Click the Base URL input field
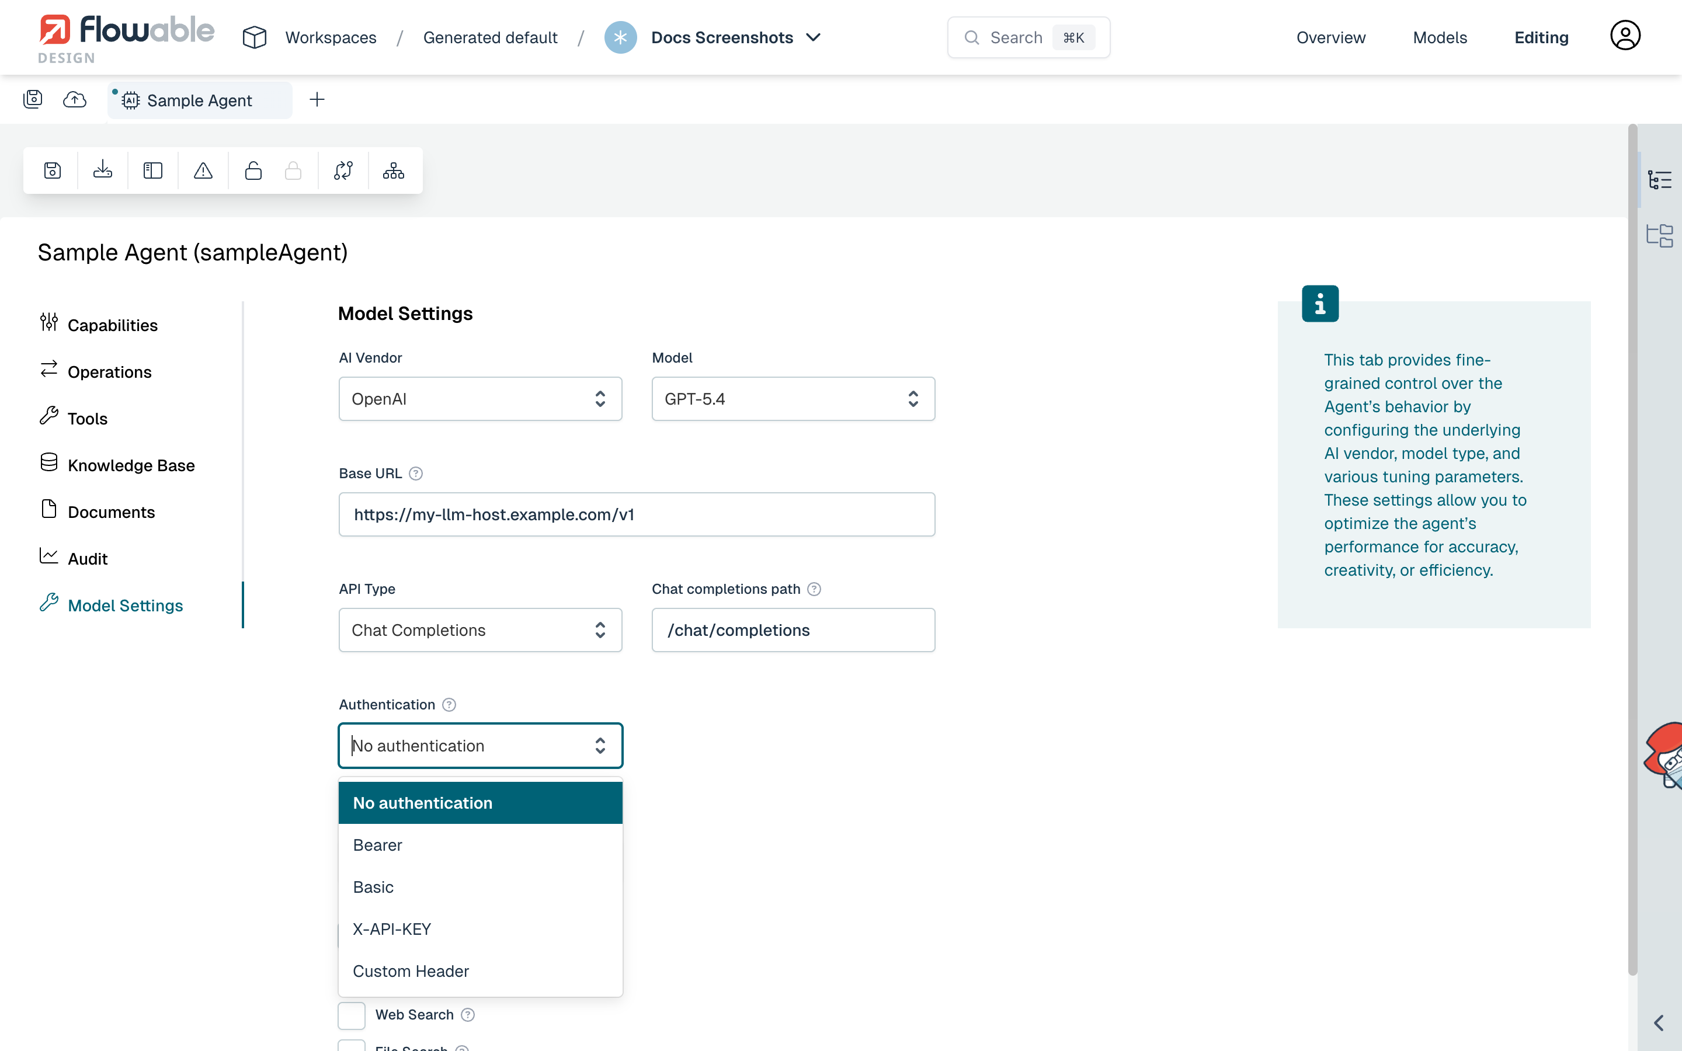The image size is (1682, 1051). coord(637,514)
